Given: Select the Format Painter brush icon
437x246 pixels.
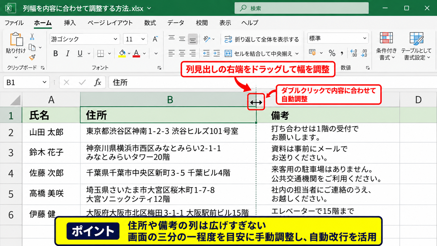Looking at the screenshot, I should (x=32, y=57).
